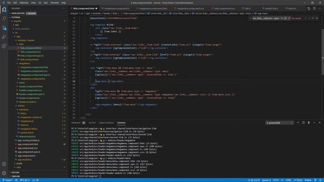Select the 2: powershell terminal dropdown
324x182 pixels.
(x=279, y=123)
